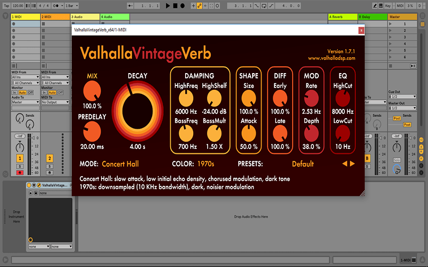Viewport: 428px width, 267px height.
Task: Toggle the Loop switch in transport
Action: 264,5
